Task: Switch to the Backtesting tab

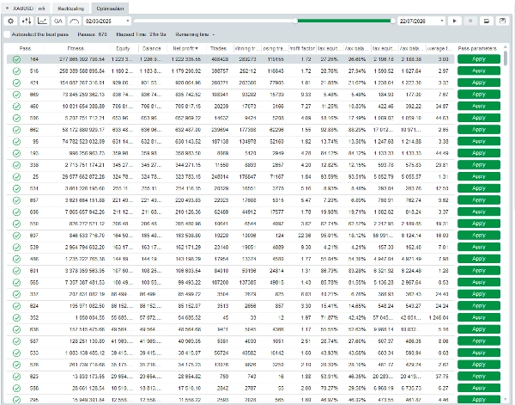Action: pos(70,9)
